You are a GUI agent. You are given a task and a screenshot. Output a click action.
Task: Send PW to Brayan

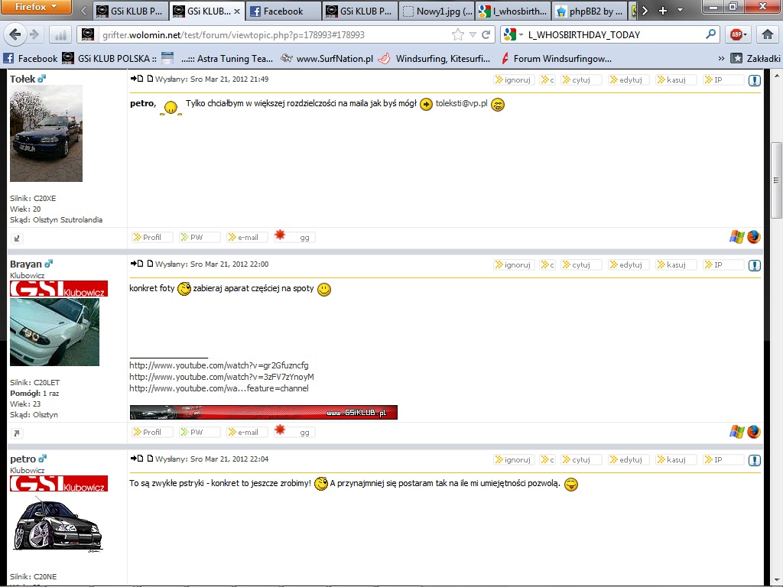tap(200, 433)
